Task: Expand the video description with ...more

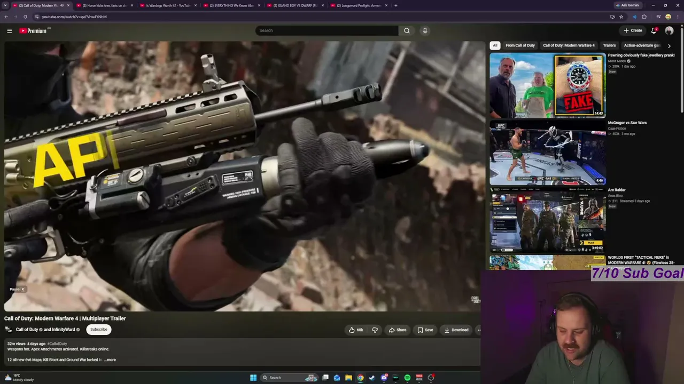Action: click(x=110, y=360)
